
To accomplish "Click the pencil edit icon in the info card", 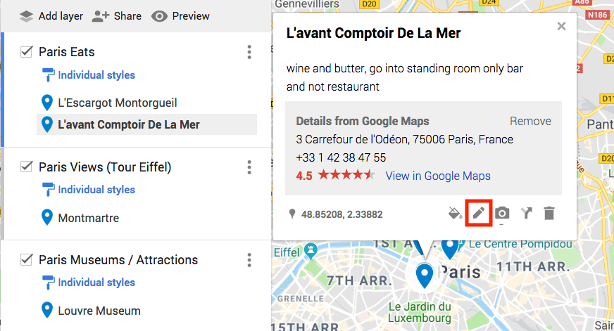I will point(479,213).
